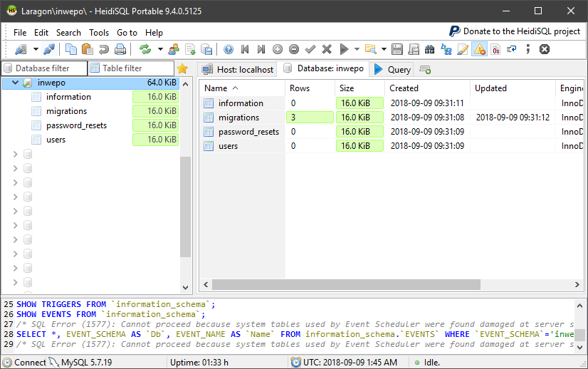
Task: Click the Copy icon in toolbar
Action: tap(71, 49)
